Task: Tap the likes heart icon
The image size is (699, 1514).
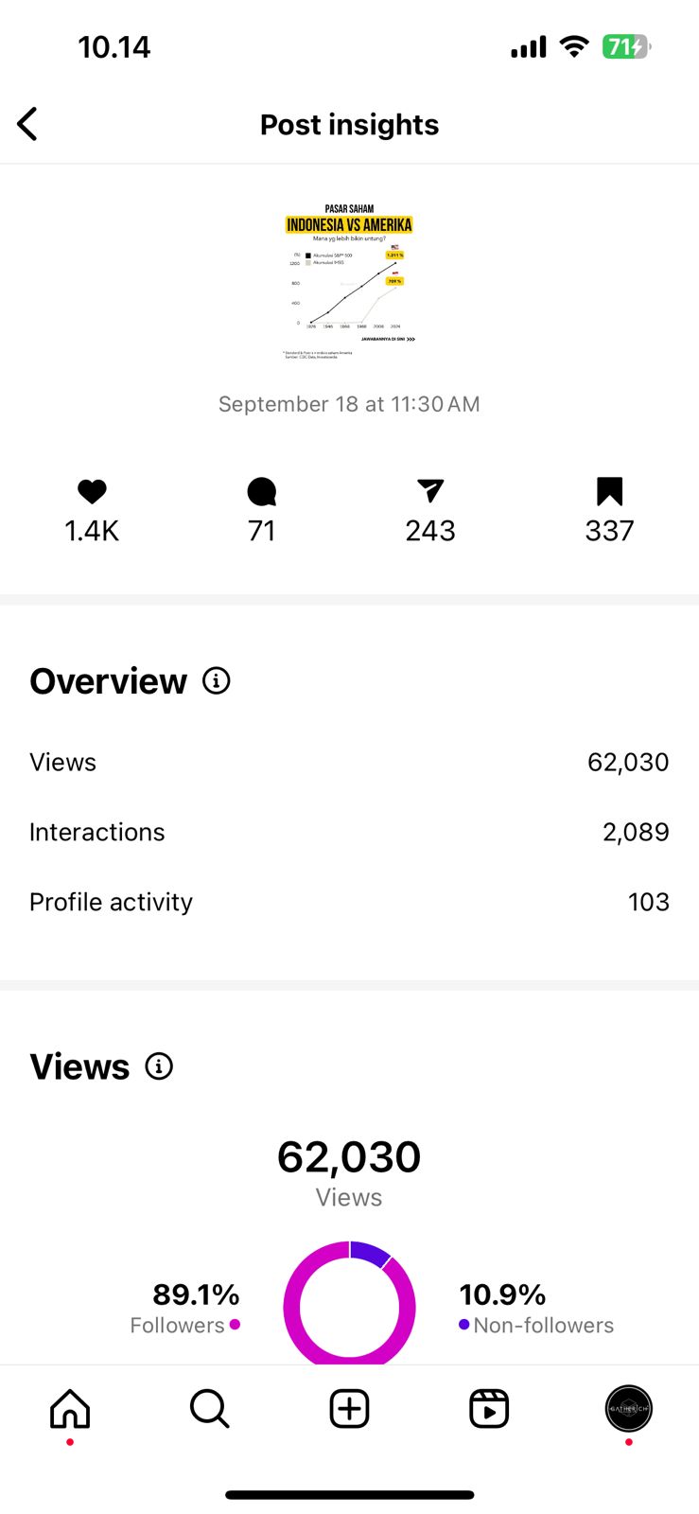Action: click(92, 491)
